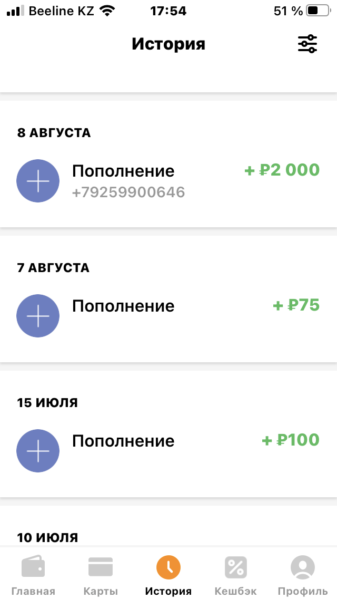Tap the 8 АВГУСТА date header
This screenshot has width=337, height=599.
pyautogui.click(x=54, y=133)
